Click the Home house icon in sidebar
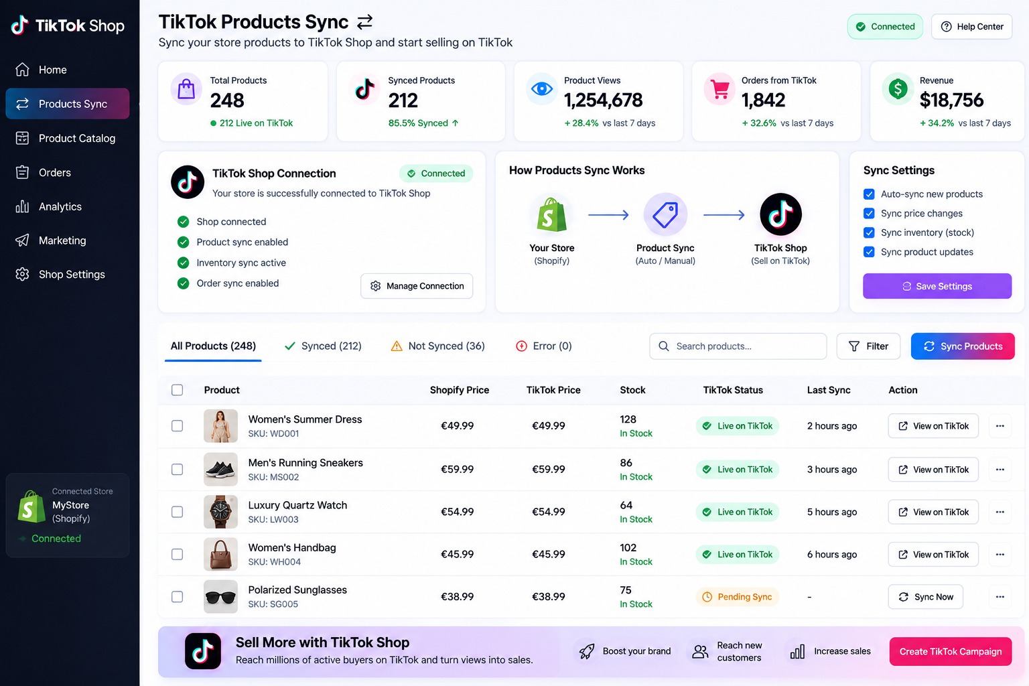1029x686 pixels. tap(22, 70)
